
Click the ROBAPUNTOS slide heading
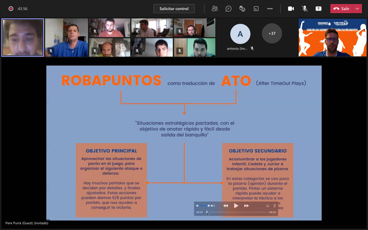(111, 81)
